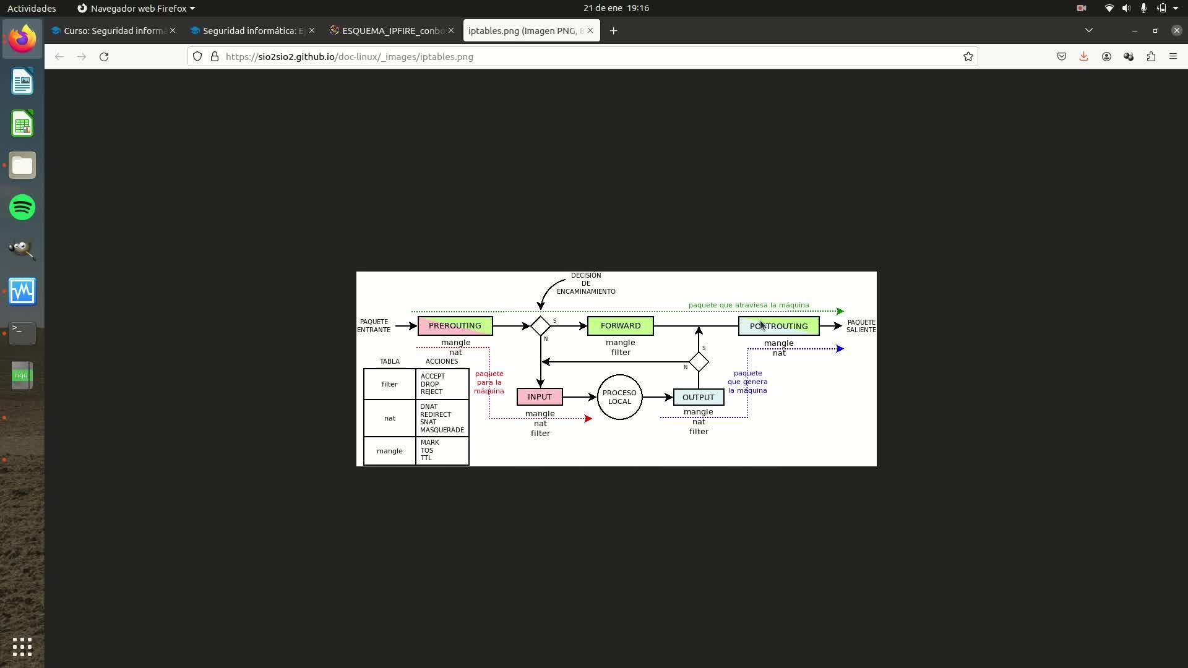The image size is (1188, 668).
Task: Open the Firefox downloads panel
Action: click(x=1083, y=56)
